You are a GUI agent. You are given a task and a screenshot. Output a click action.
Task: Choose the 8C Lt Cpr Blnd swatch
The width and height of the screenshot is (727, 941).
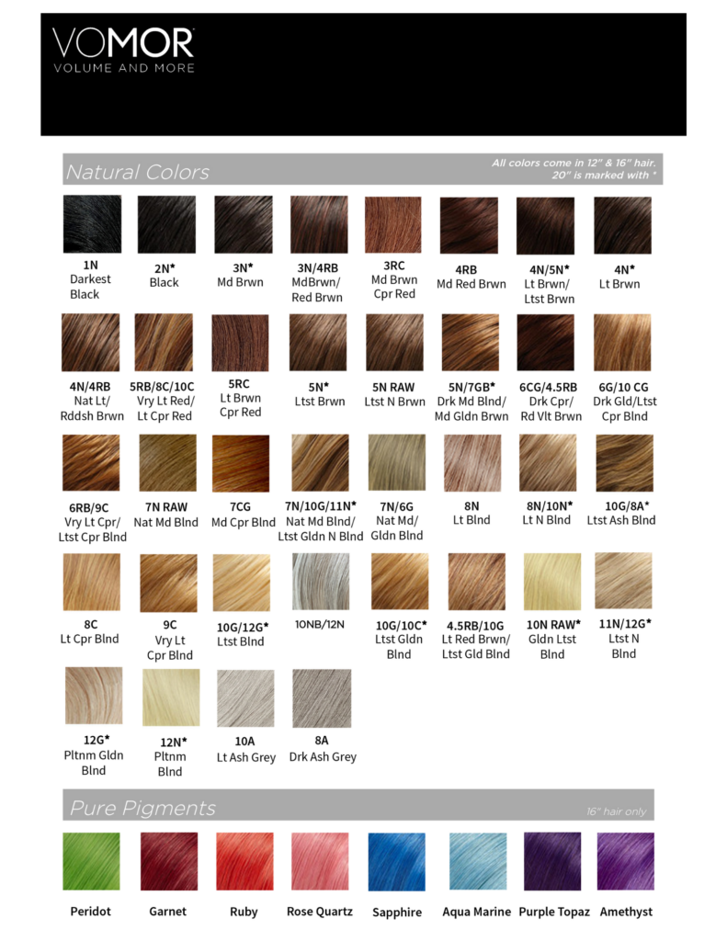click(92, 582)
